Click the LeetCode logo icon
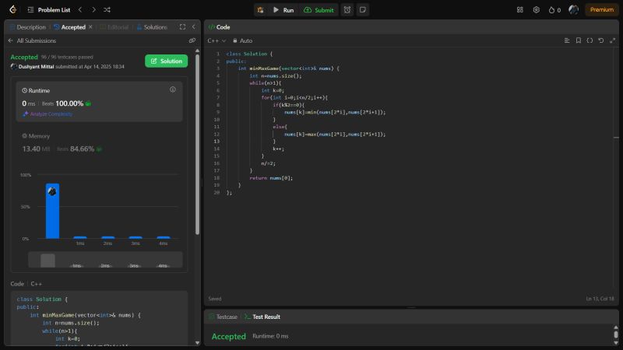Screen dimensions: 623x350 (x=12, y=9)
